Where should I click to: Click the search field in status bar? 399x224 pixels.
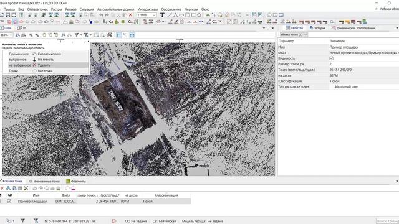[x=387, y=221]
